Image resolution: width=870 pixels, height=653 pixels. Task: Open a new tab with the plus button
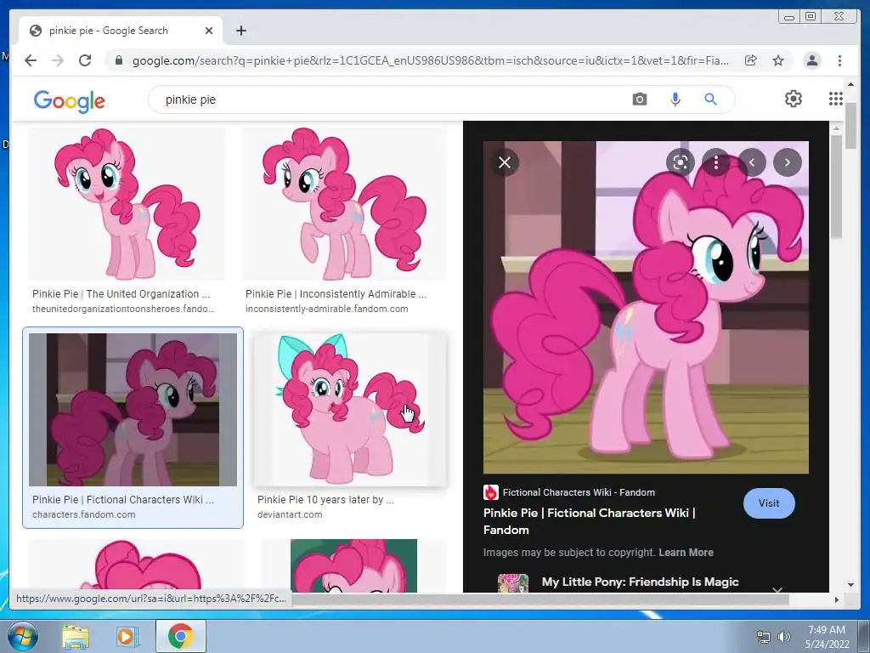click(x=240, y=31)
